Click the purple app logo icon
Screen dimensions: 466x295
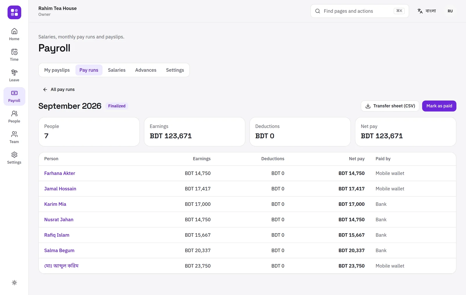click(x=14, y=12)
